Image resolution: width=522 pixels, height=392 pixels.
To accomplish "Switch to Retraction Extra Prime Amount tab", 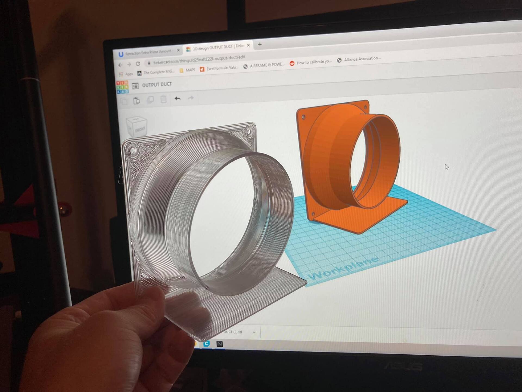I will (x=148, y=52).
